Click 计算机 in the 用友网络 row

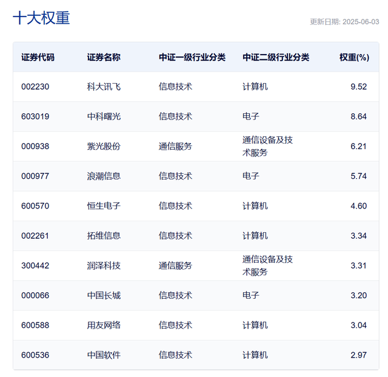point(255,325)
